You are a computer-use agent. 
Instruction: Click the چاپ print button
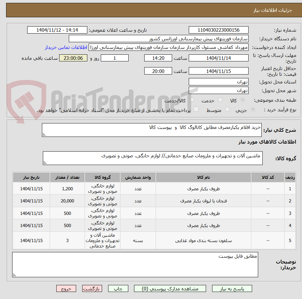coord(118,288)
